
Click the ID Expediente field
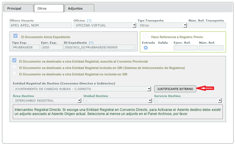(99, 47)
